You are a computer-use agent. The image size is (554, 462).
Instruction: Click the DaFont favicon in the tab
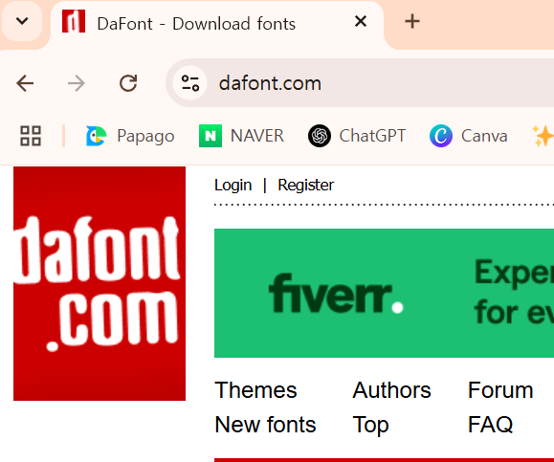tap(74, 21)
